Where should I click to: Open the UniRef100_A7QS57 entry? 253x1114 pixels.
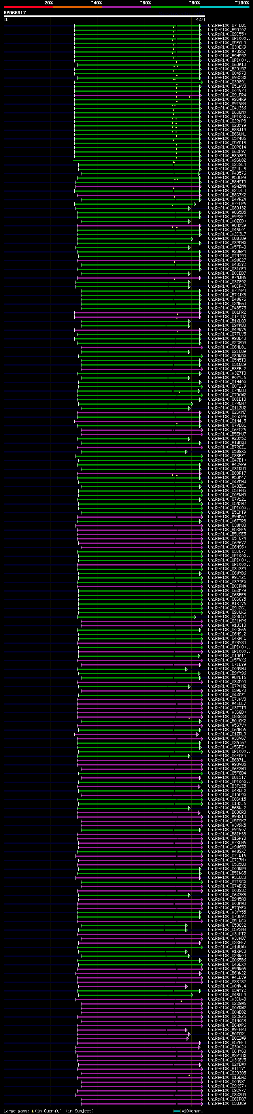click(x=227, y=51)
